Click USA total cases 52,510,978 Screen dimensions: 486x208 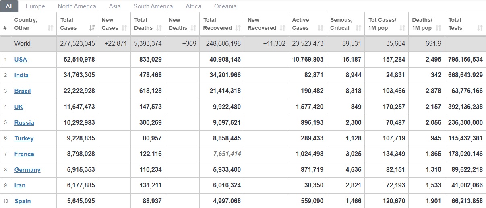pyautogui.click(x=79, y=60)
